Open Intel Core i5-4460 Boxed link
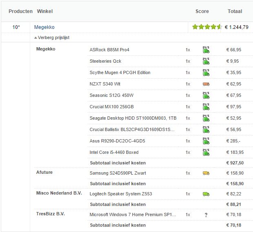253x232 pixels. point(114,152)
